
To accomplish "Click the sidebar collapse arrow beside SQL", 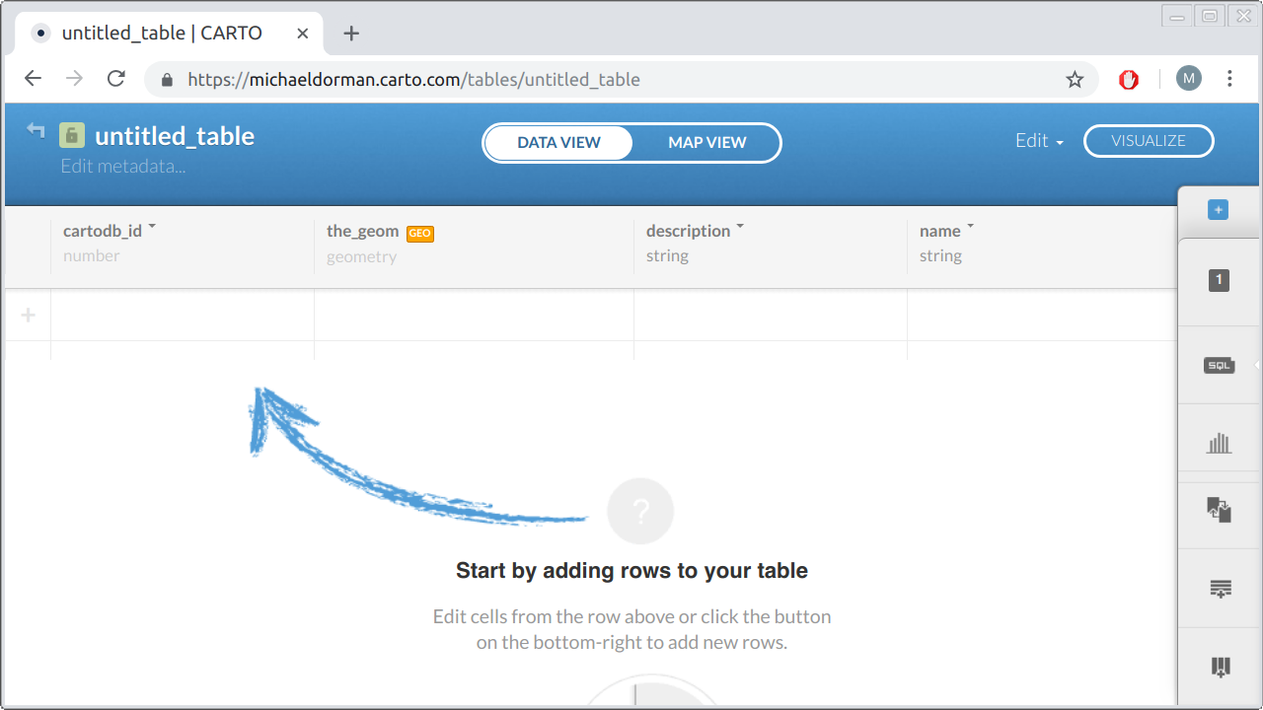I will [1257, 365].
